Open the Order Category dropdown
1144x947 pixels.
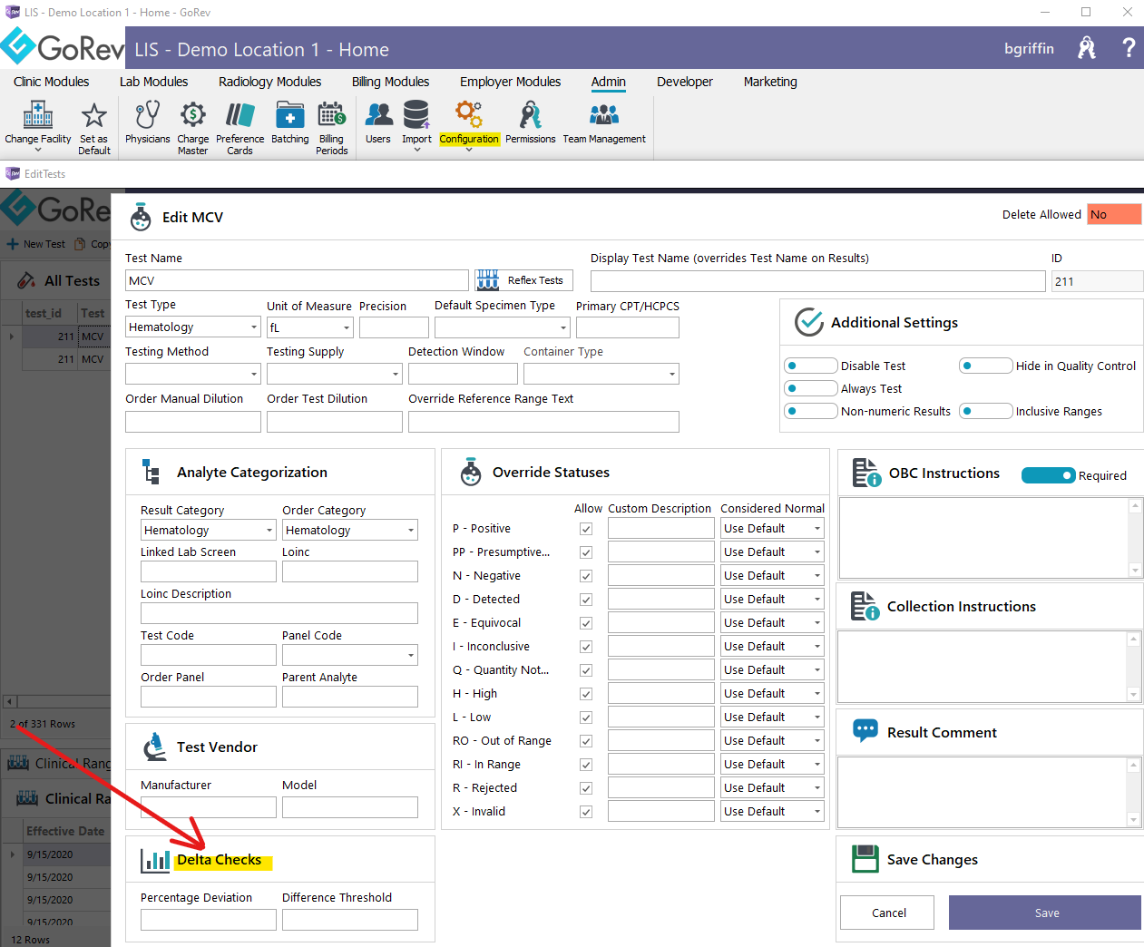tap(350, 530)
